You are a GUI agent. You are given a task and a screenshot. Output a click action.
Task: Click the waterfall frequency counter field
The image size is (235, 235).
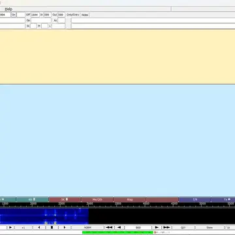(138, 227)
